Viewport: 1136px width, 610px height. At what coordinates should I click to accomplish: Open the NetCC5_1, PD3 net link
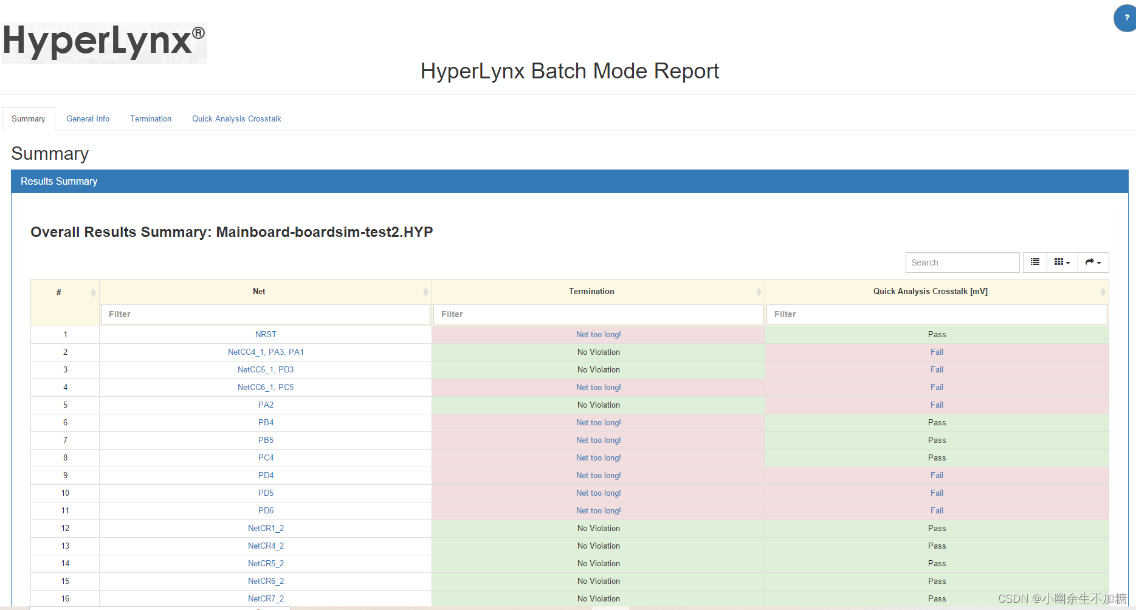click(266, 369)
